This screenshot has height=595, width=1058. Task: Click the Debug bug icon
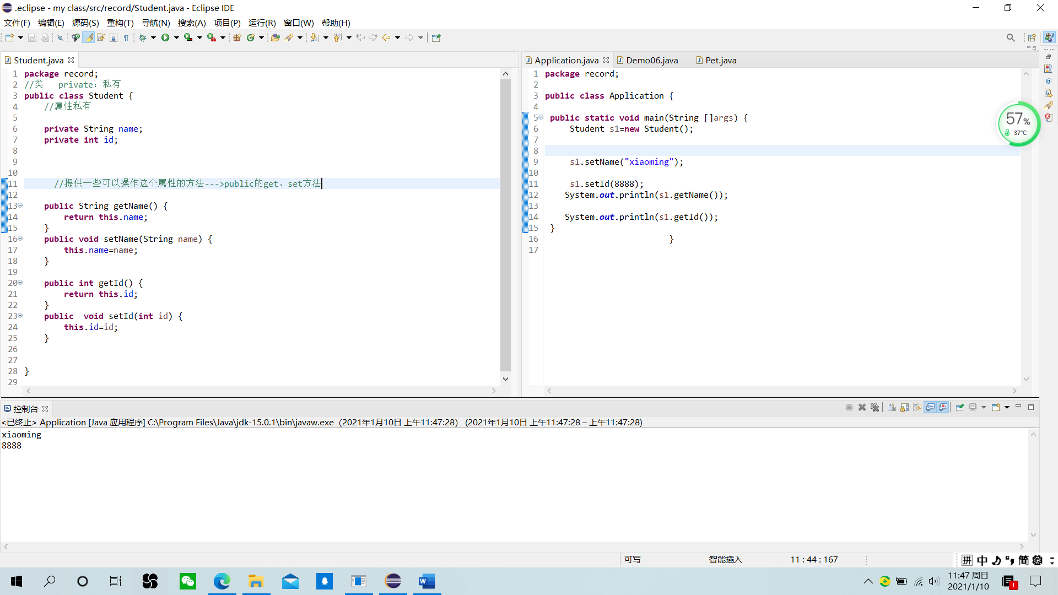(142, 37)
